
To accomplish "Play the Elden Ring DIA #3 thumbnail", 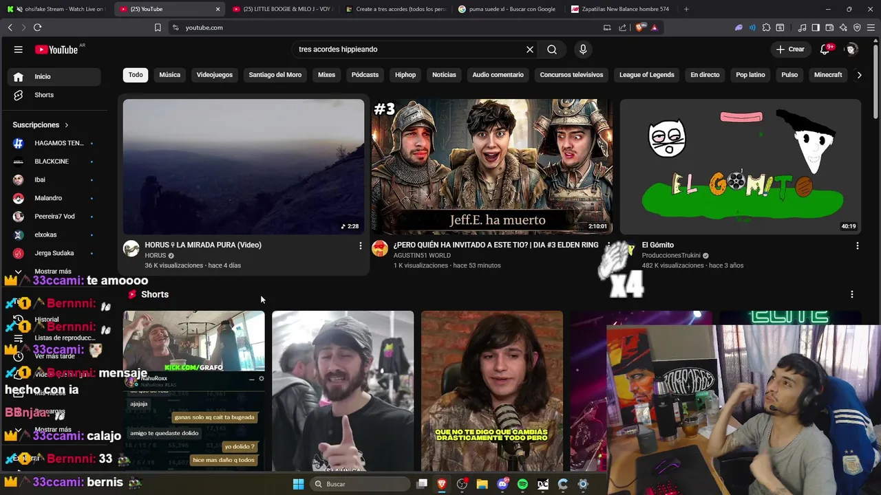I will tap(491, 166).
